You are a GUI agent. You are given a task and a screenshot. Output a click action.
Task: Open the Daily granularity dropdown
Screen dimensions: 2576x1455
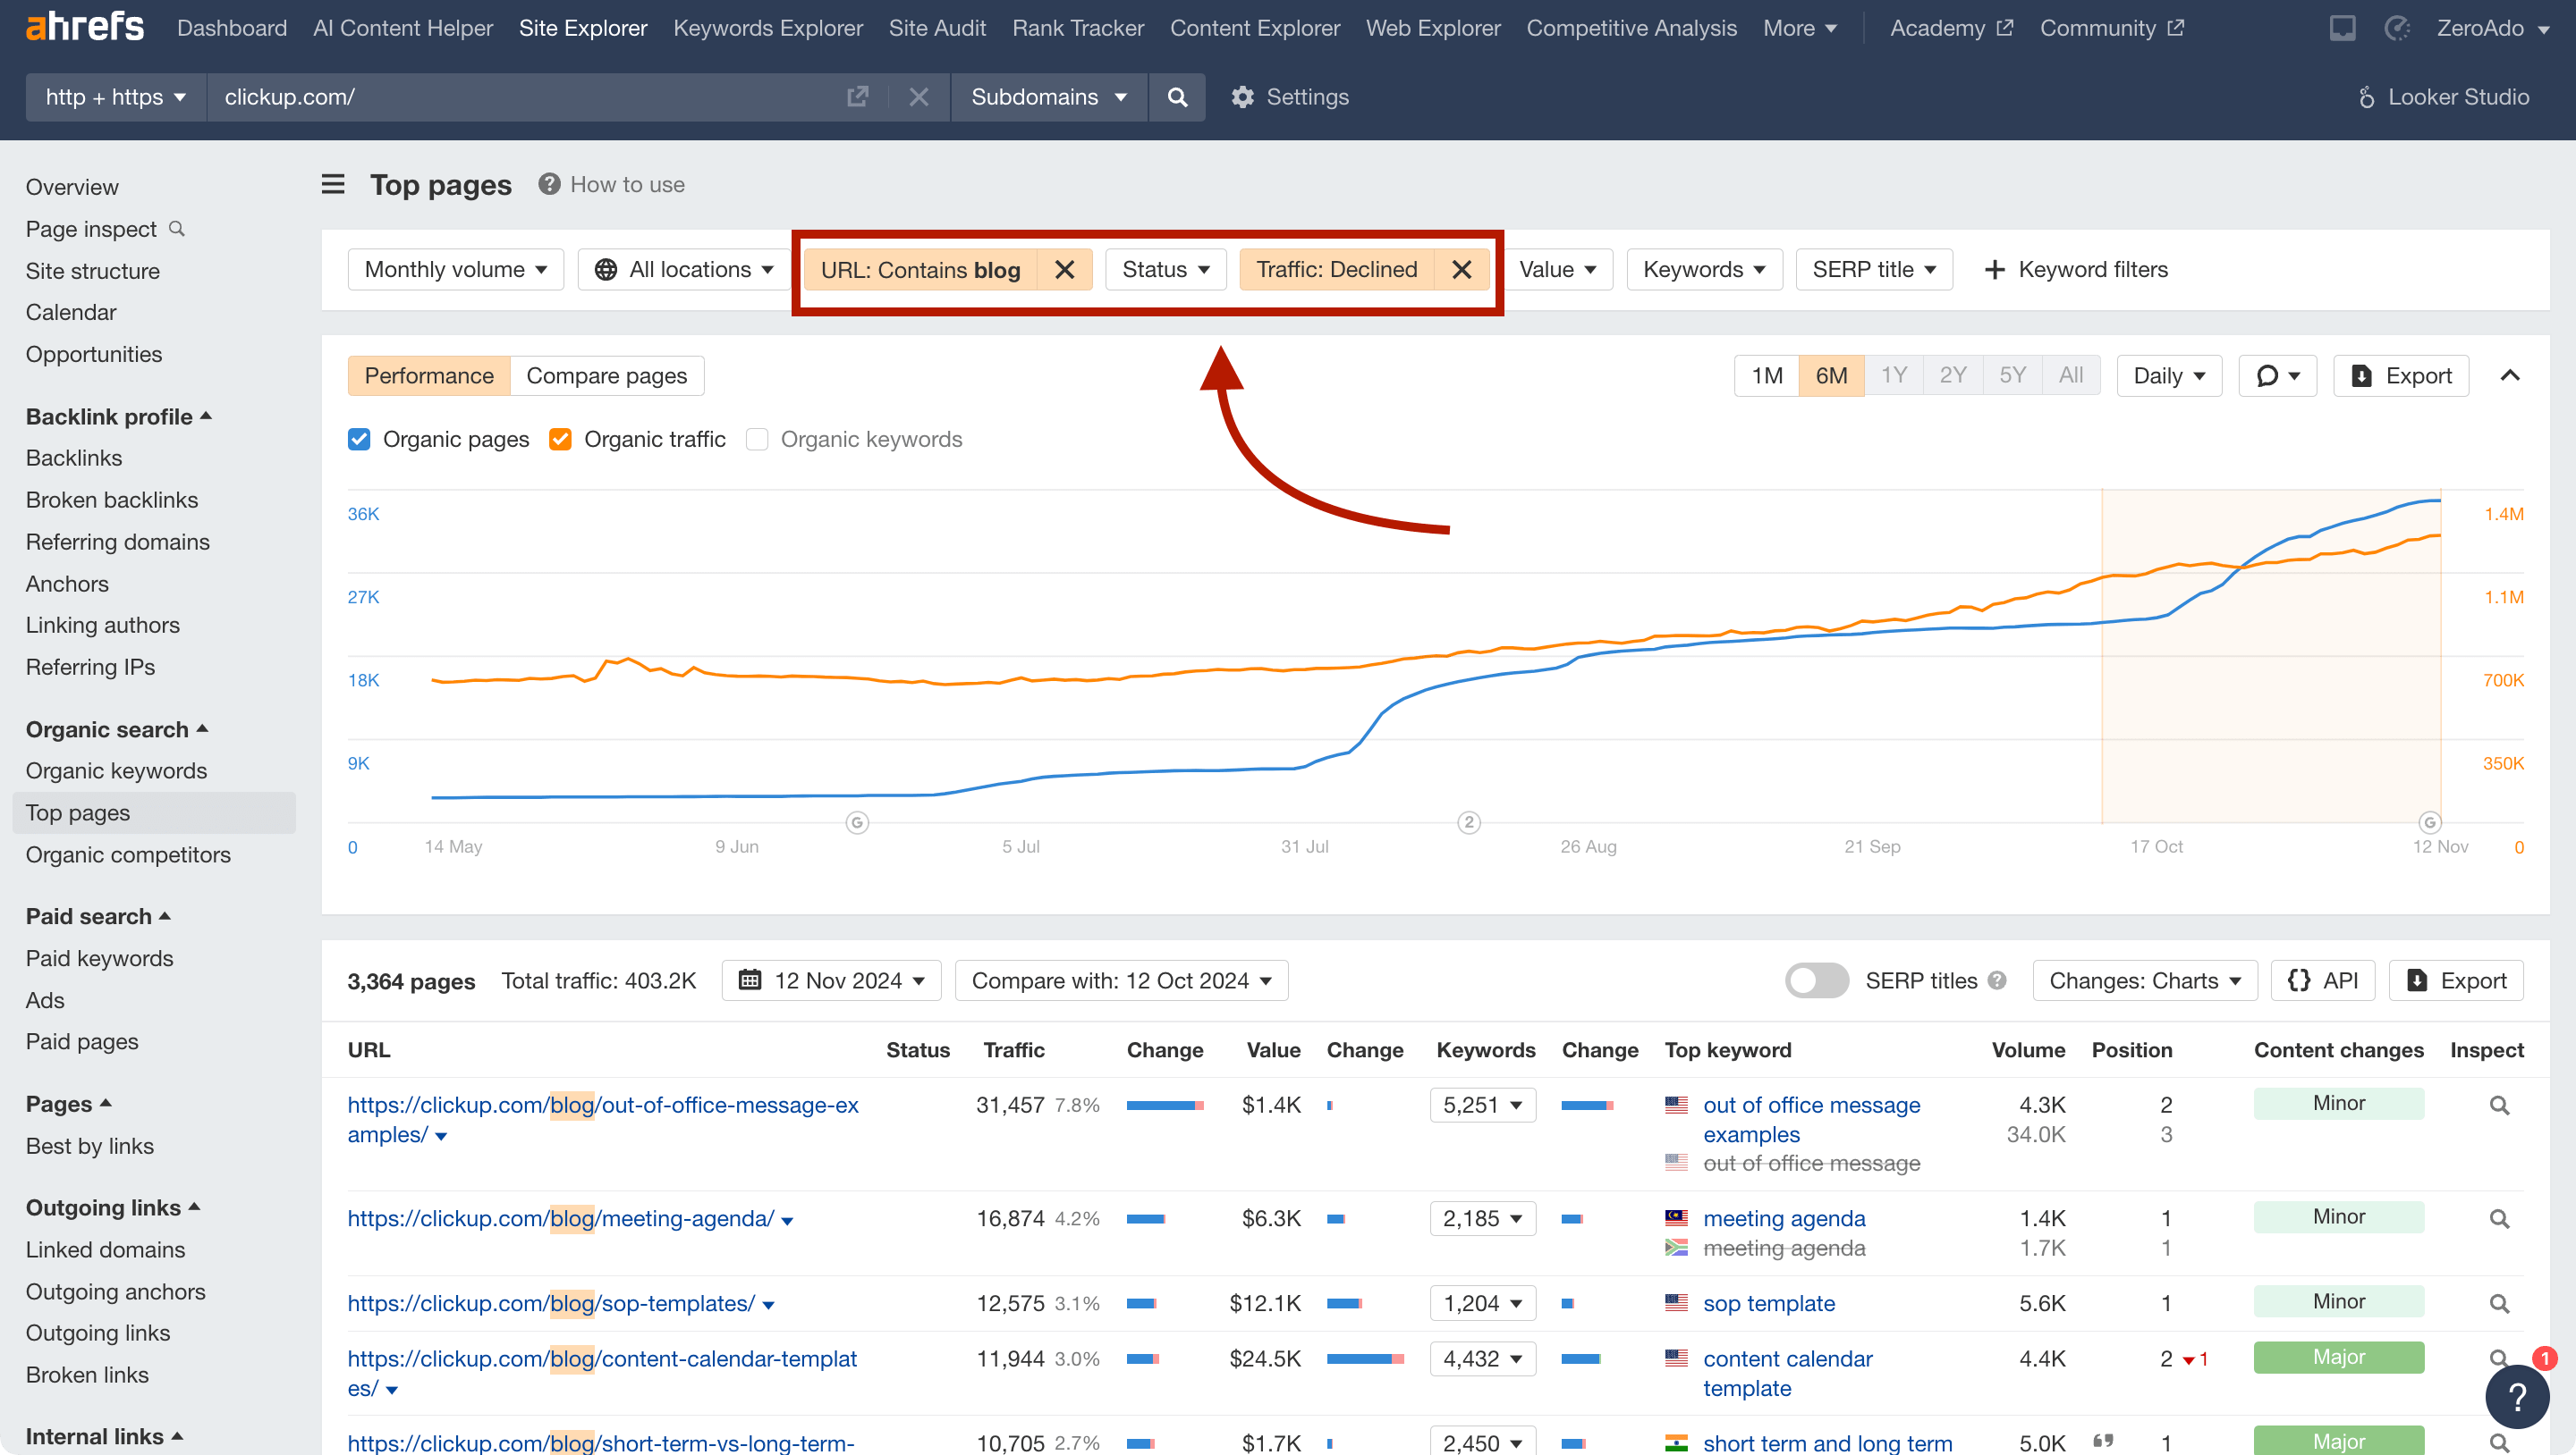[2168, 374]
